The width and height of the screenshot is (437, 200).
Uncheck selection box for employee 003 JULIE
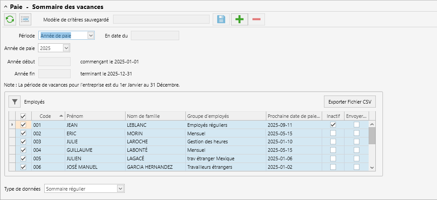(23, 142)
